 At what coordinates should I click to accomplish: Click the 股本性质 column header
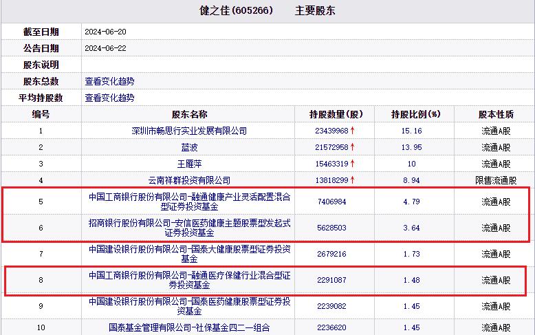[496, 114]
